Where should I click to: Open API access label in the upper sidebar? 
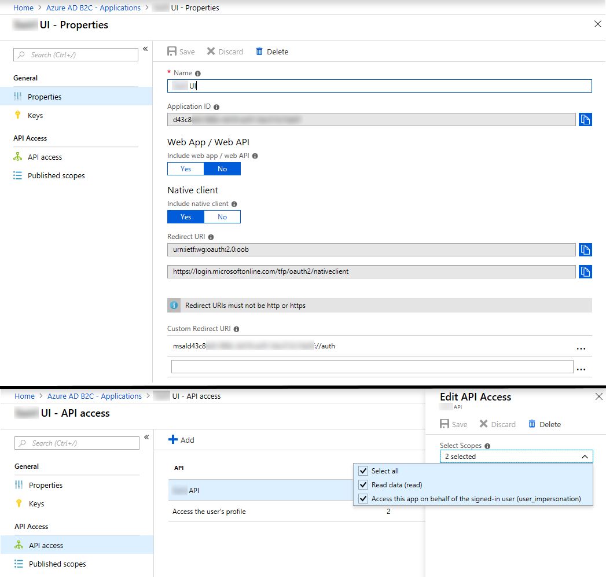(x=45, y=157)
